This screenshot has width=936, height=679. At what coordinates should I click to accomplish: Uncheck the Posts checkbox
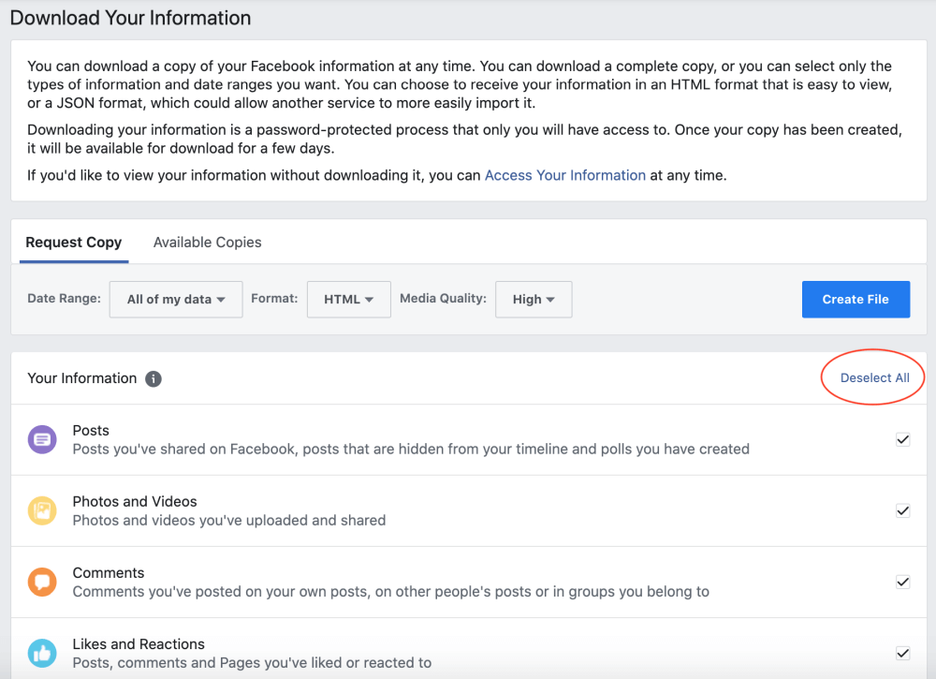coord(902,439)
